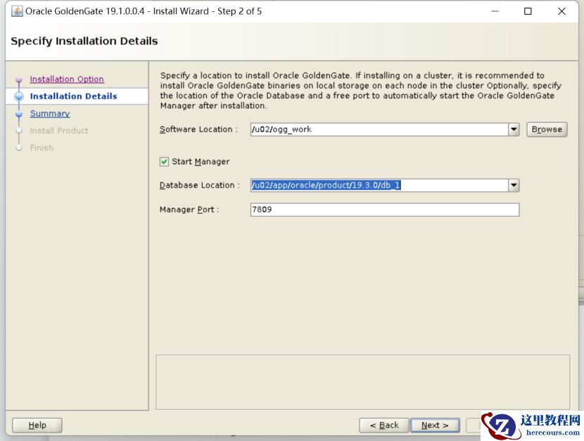Jump to the Summary step link
Screen dimensions: 584x441
50,113
